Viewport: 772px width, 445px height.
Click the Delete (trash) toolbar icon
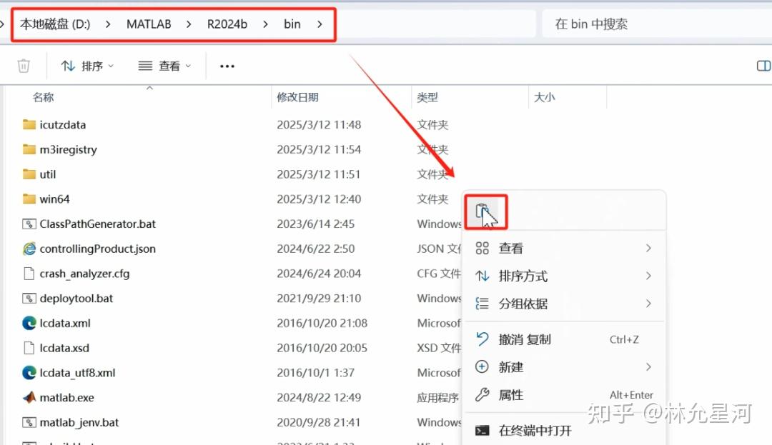click(x=24, y=65)
